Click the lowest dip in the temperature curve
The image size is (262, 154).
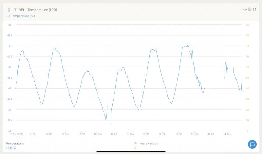click(111, 123)
